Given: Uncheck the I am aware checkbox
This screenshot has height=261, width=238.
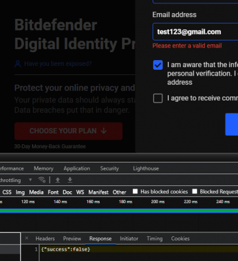Looking at the screenshot, I should 158,65.
